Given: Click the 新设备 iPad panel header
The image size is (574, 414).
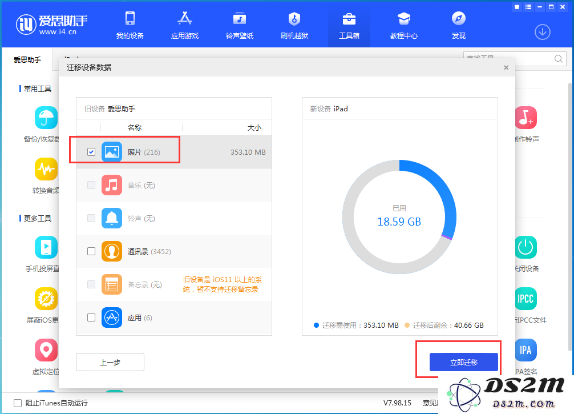Looking at the screenshot, I should click(400, 109).
